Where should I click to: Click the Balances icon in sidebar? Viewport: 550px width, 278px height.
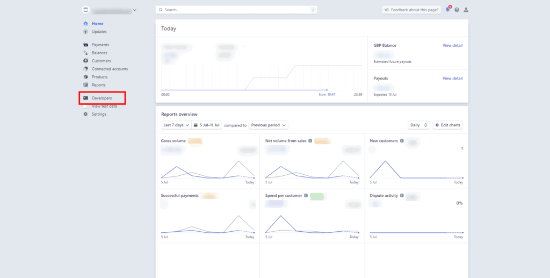(x=86, y=53)
